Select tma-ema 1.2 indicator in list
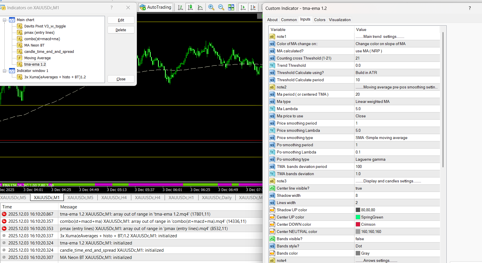The height and width of the screenshot is (263, 482). (x=35, y=64)
